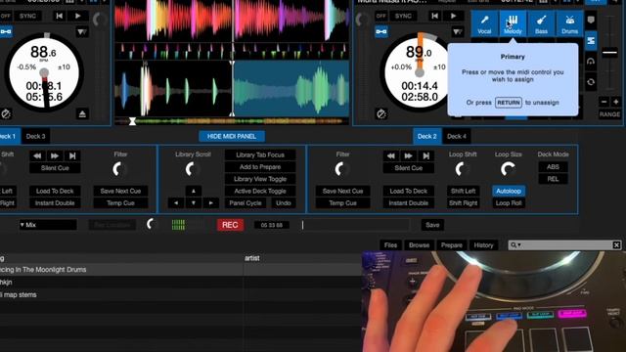This screenshot has width=626, height=352.
Task: Toggle the left deck OFF button
Action: coord(6,16)
